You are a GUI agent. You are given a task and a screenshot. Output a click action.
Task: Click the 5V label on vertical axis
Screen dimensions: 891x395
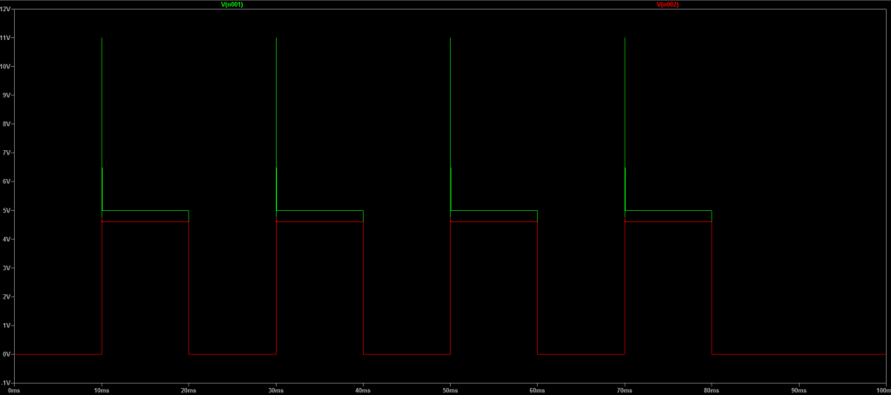click(6, 211)
